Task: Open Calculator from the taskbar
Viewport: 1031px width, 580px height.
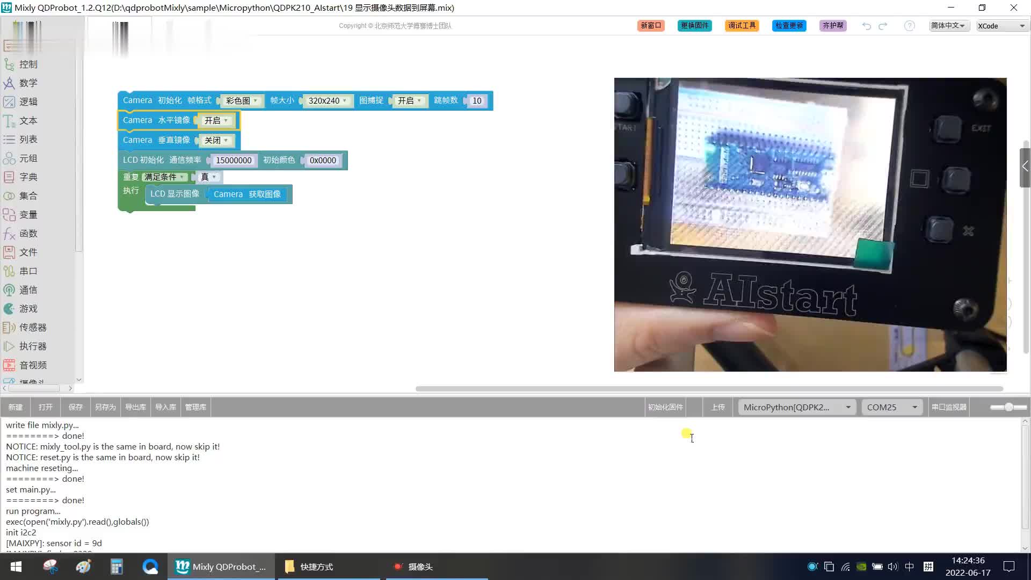Action: tap(117, 567)
